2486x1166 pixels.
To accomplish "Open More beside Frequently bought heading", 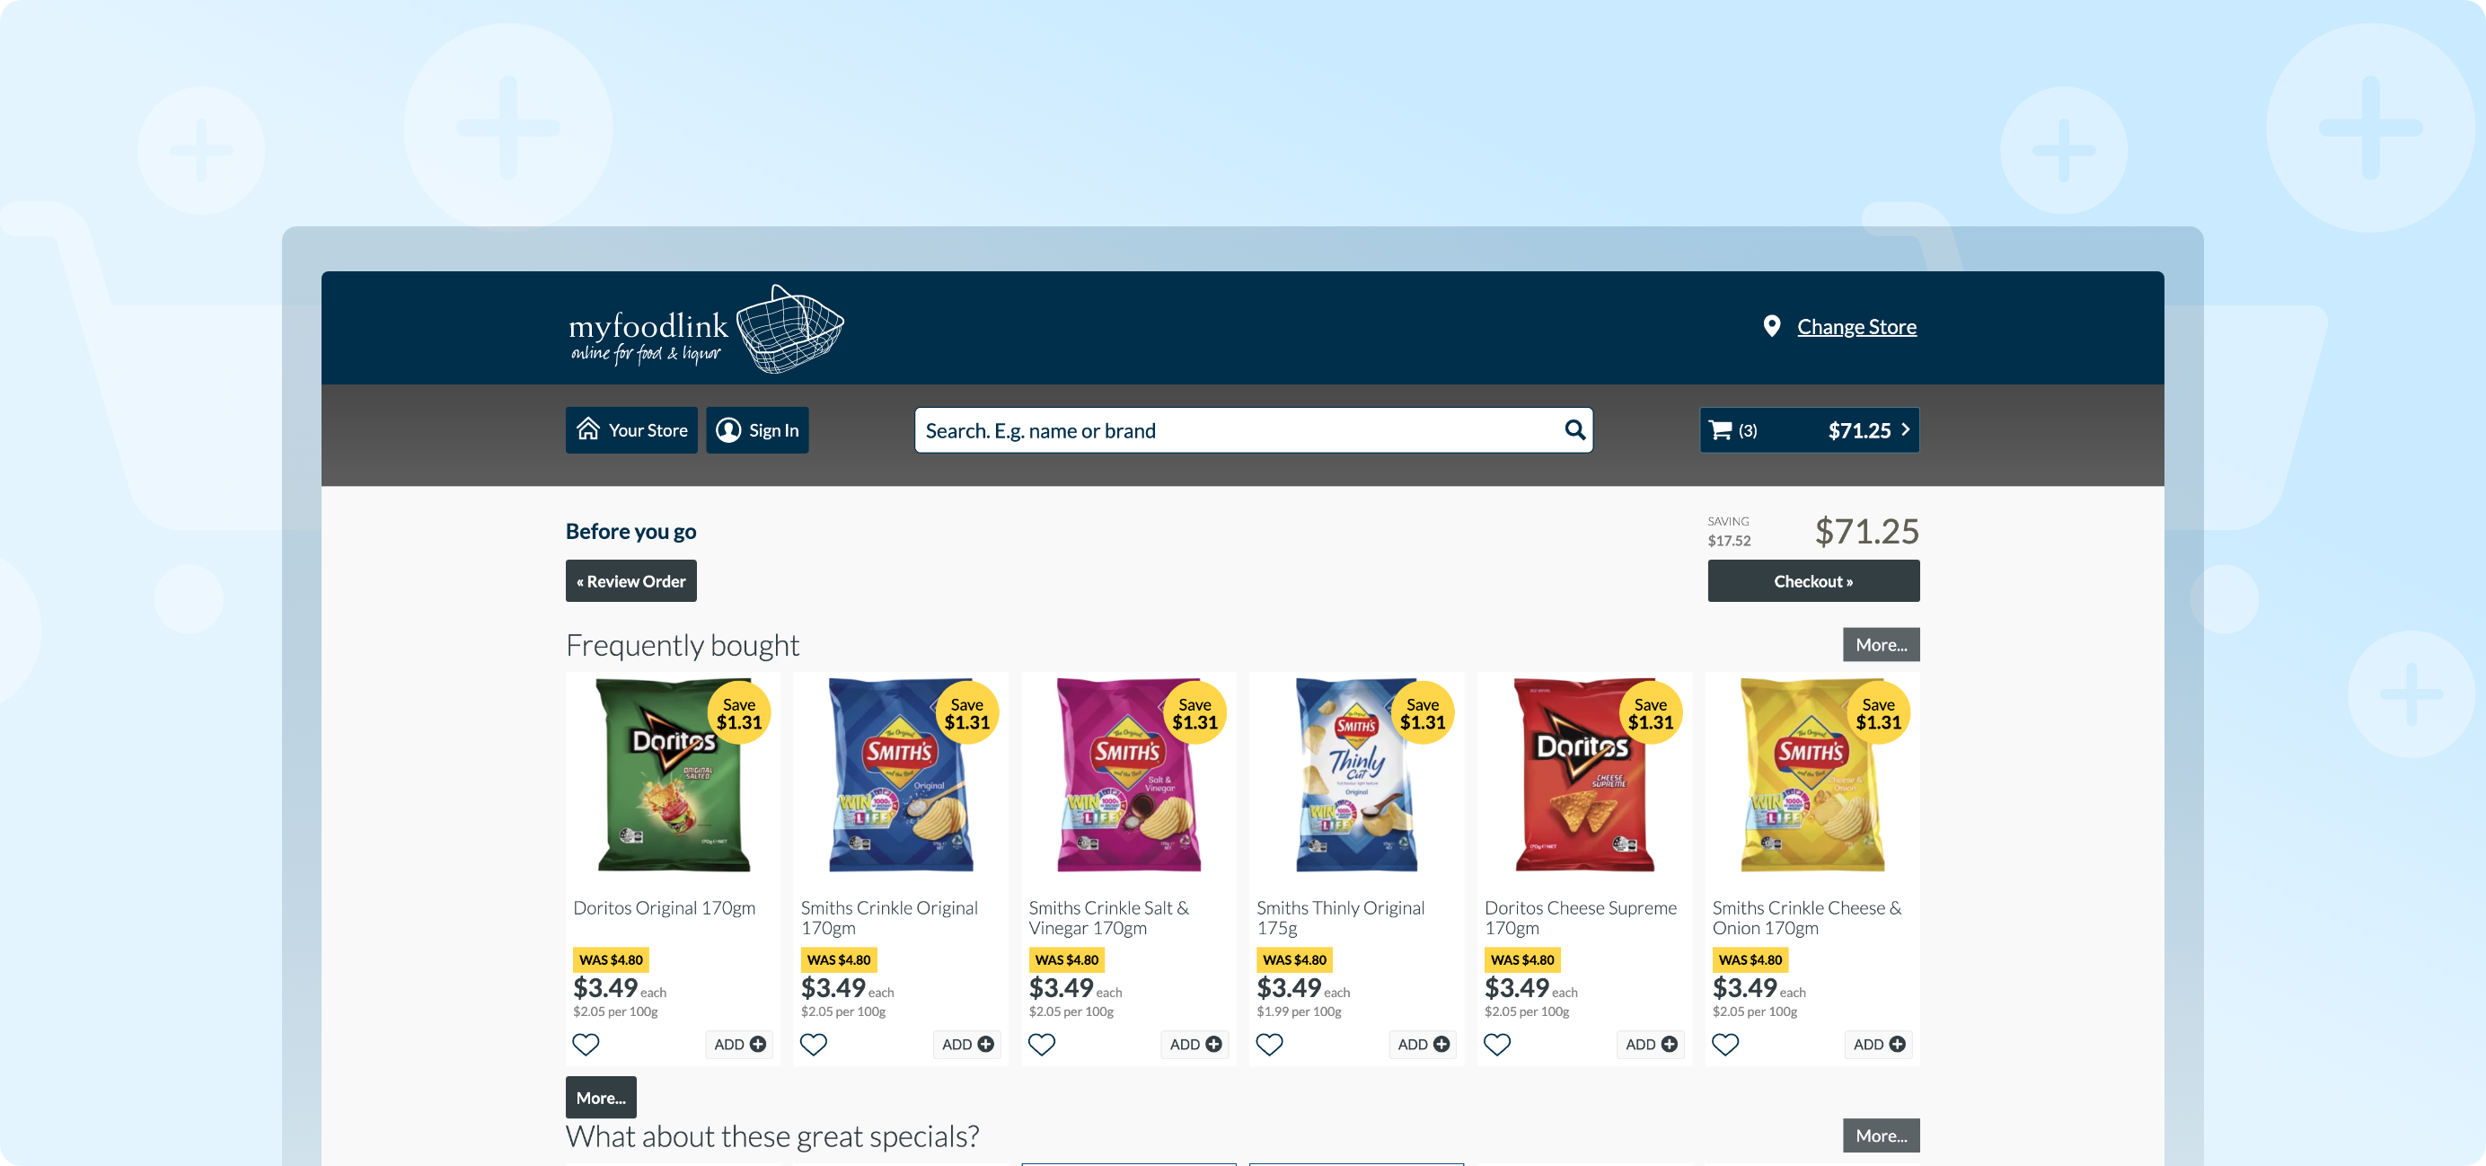I will 1880,645.
